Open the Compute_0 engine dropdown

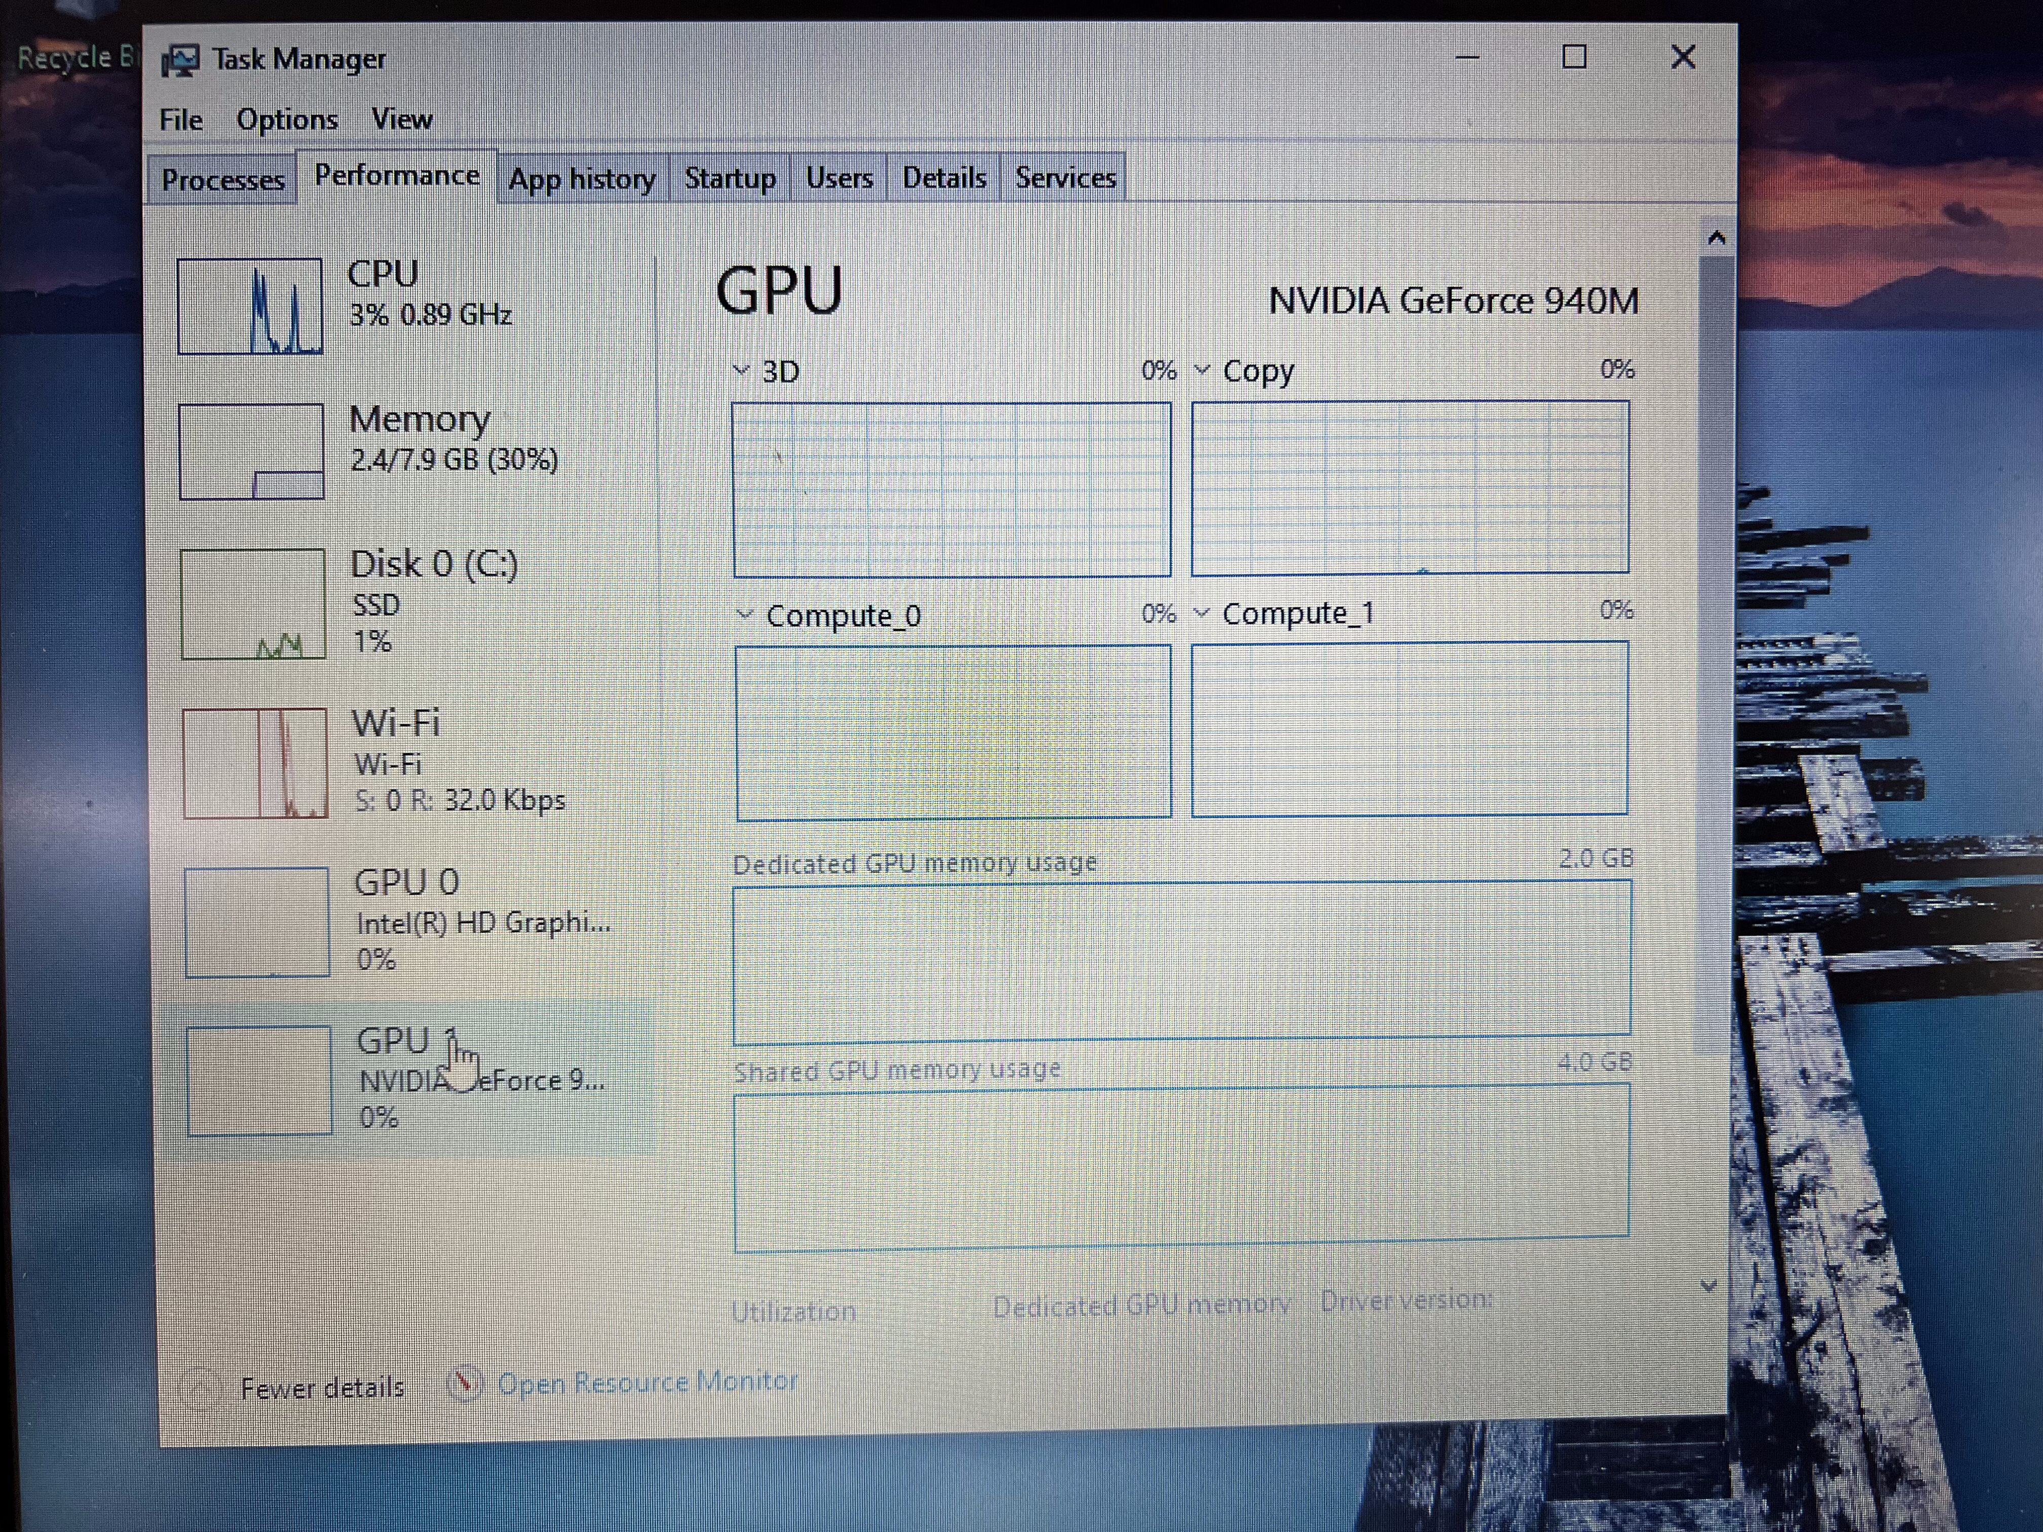click(x=744, y=614)
